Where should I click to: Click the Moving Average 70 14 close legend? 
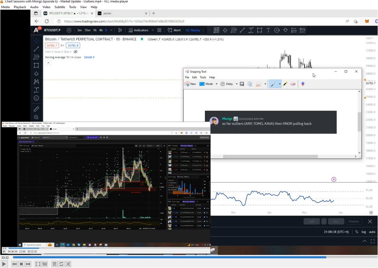(63, 57)
